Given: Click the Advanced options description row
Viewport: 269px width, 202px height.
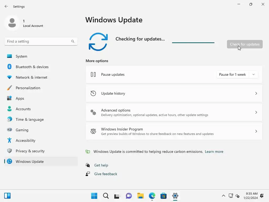Looking at the screenshot, I should tap(174, 112).
